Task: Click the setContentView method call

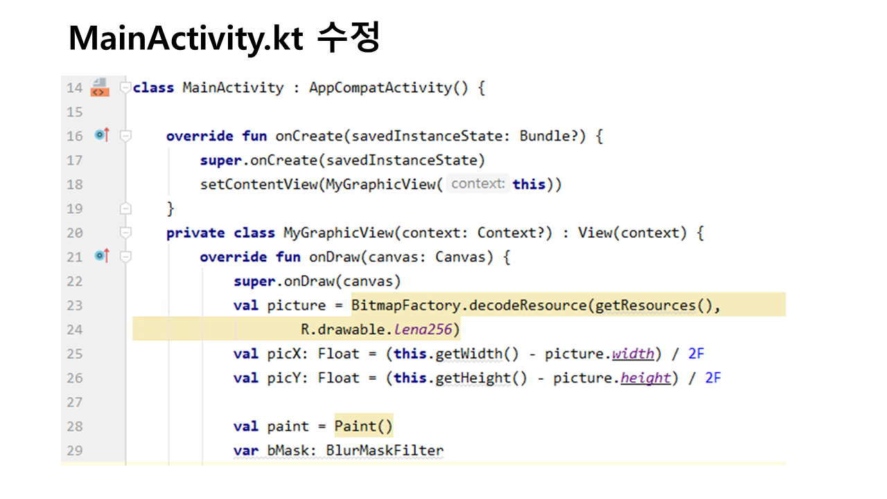Action: 258,184
